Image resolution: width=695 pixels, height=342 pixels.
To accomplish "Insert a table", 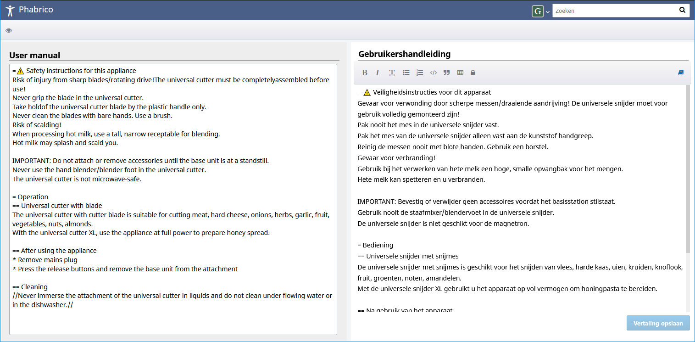I will coord(460,73).
